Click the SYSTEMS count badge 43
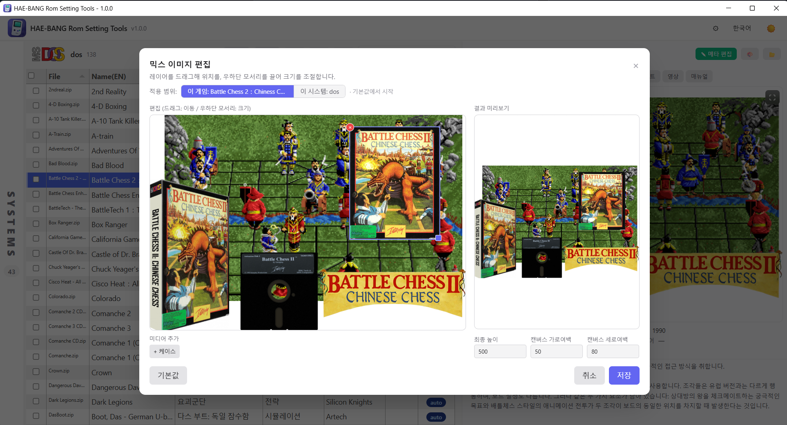This screenshot has height=425, width=787. (x=11, y=272)
